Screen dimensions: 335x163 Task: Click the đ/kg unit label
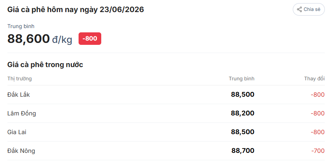pos(62,40)
